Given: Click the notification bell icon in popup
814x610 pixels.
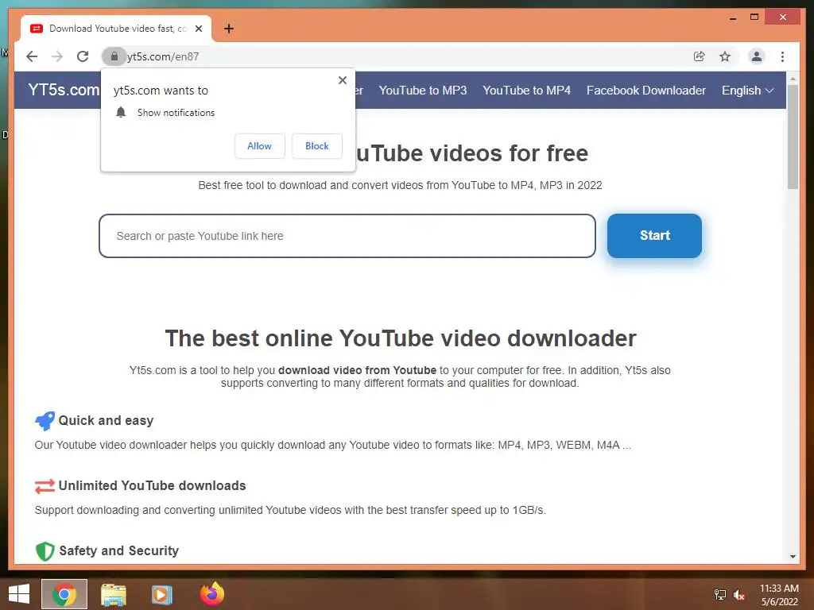Looking at the screenshot, I should 121,113.
